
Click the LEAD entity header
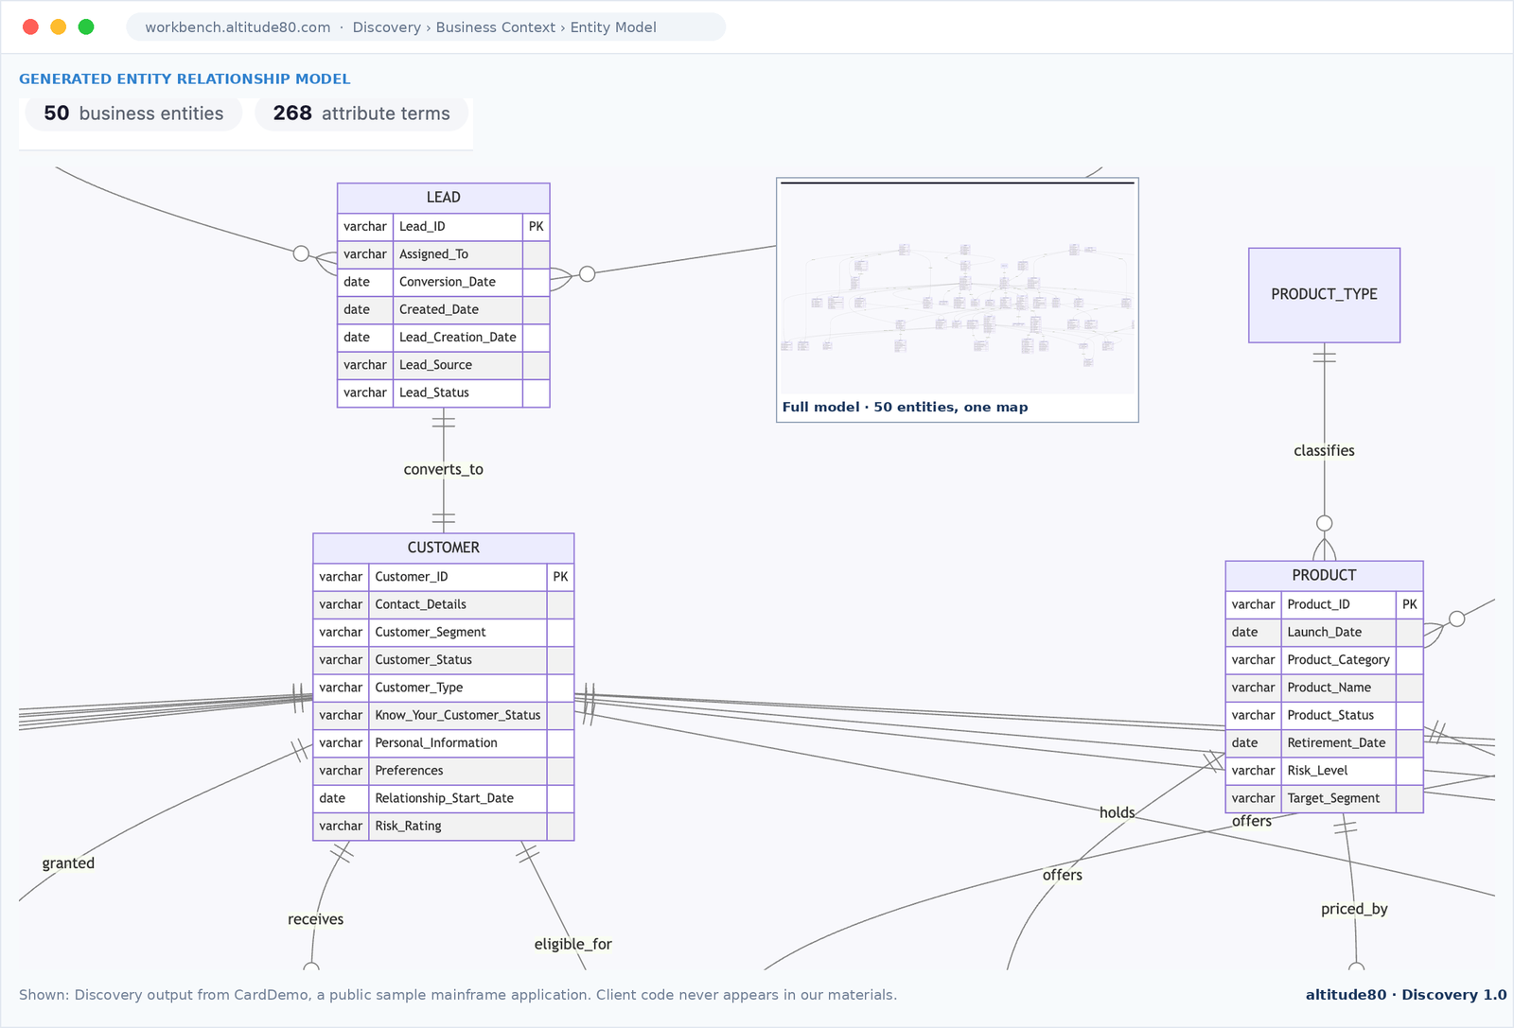[x=443, y=198]
